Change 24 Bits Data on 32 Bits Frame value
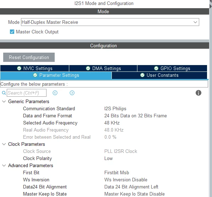This screenshot has width=212, height=197. [x=136, y=116]
